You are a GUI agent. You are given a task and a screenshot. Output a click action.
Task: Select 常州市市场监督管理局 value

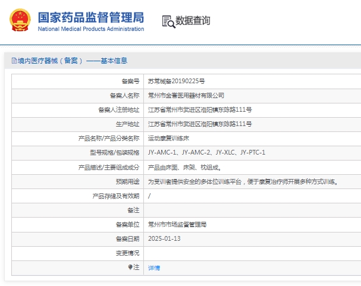(177, 224)
